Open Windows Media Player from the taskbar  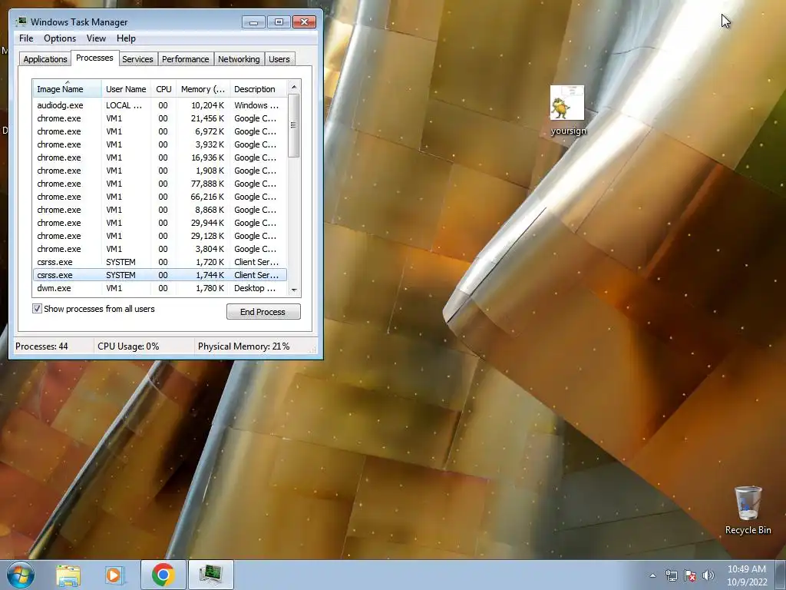coord(114,575)
